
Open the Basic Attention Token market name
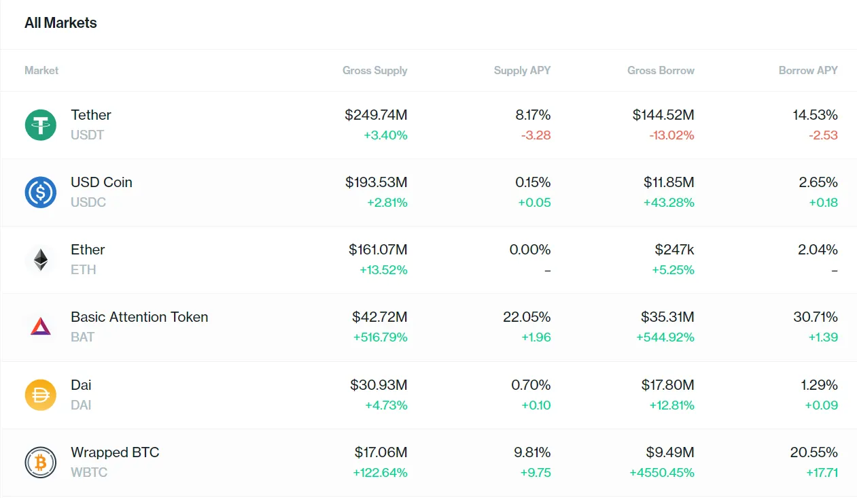click(139, 317)
